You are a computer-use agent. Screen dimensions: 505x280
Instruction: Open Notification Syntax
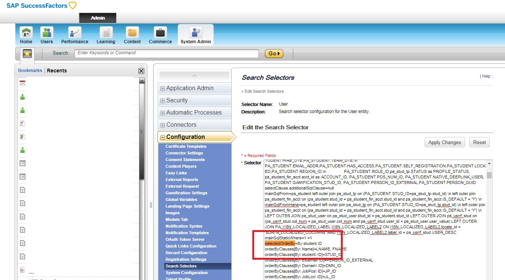[184, 226]
